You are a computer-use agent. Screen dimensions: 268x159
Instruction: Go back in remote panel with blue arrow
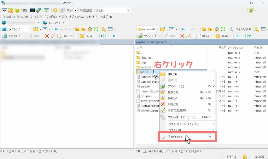184,29
